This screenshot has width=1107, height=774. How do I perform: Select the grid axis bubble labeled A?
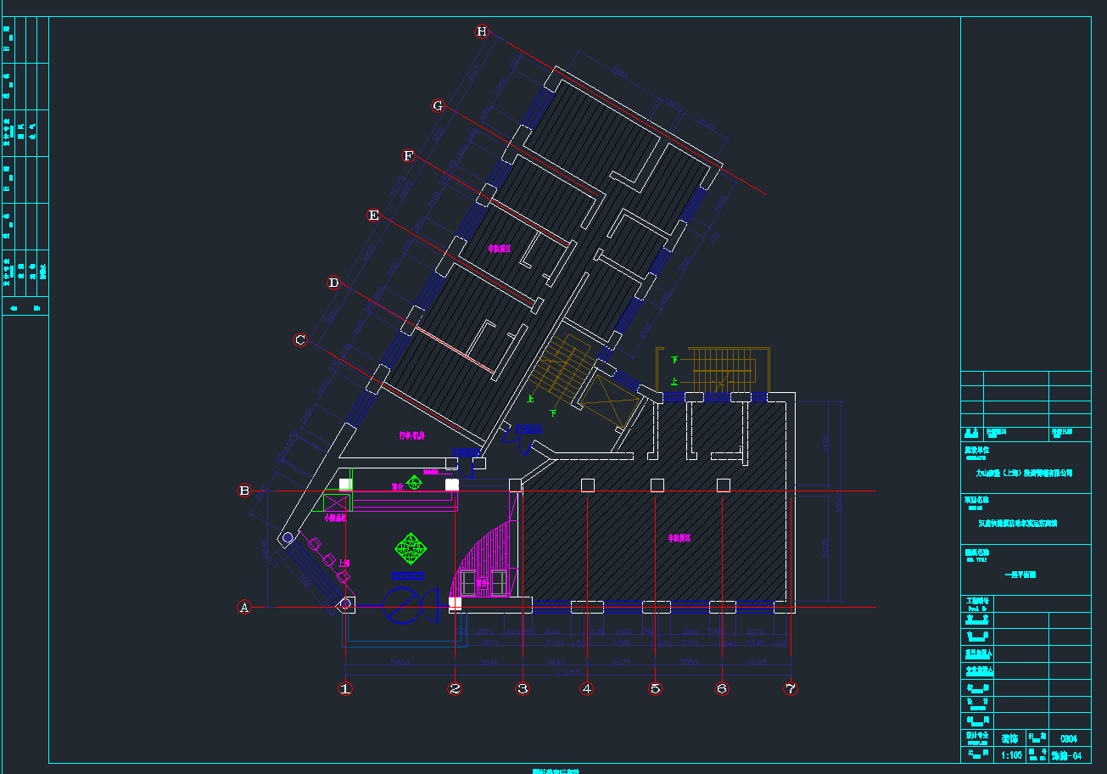244,608
